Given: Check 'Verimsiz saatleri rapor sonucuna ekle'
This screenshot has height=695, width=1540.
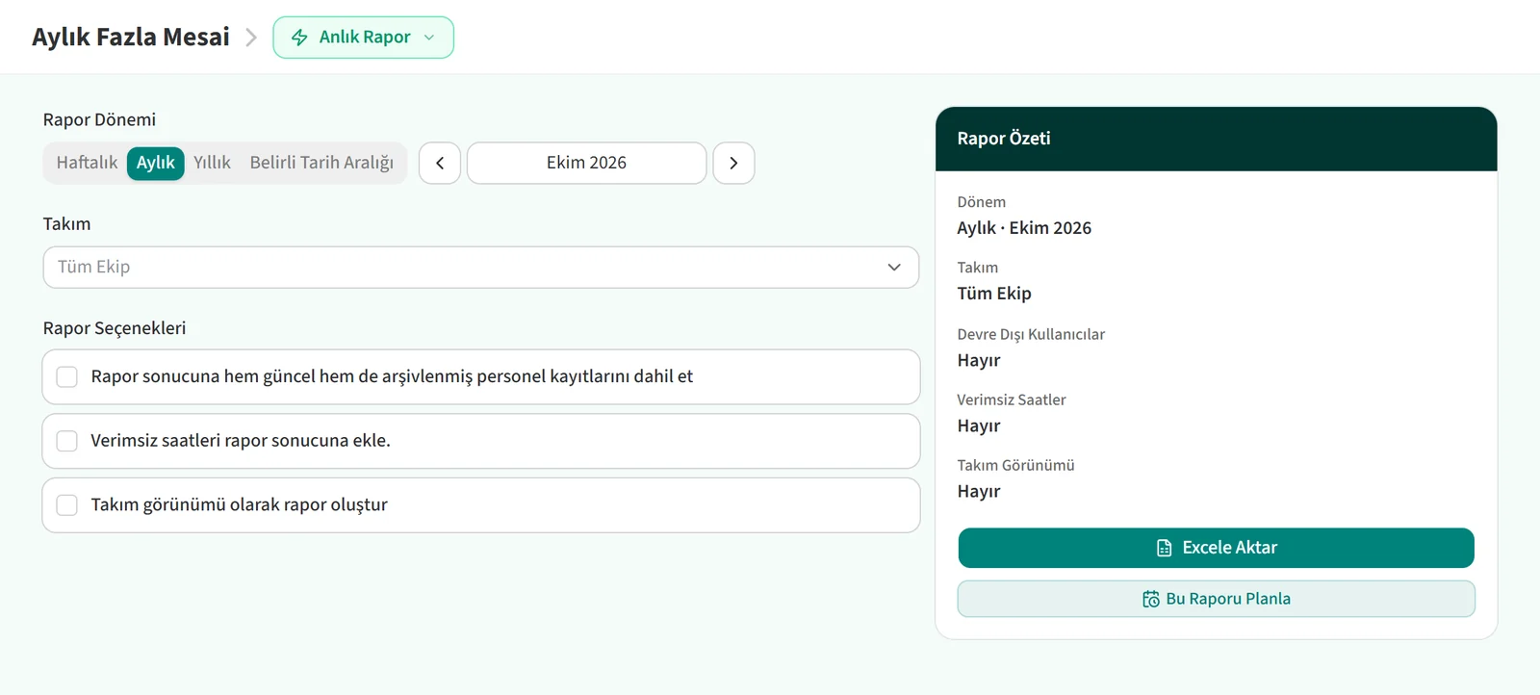Looking at the screenshot, I should 67,441.
